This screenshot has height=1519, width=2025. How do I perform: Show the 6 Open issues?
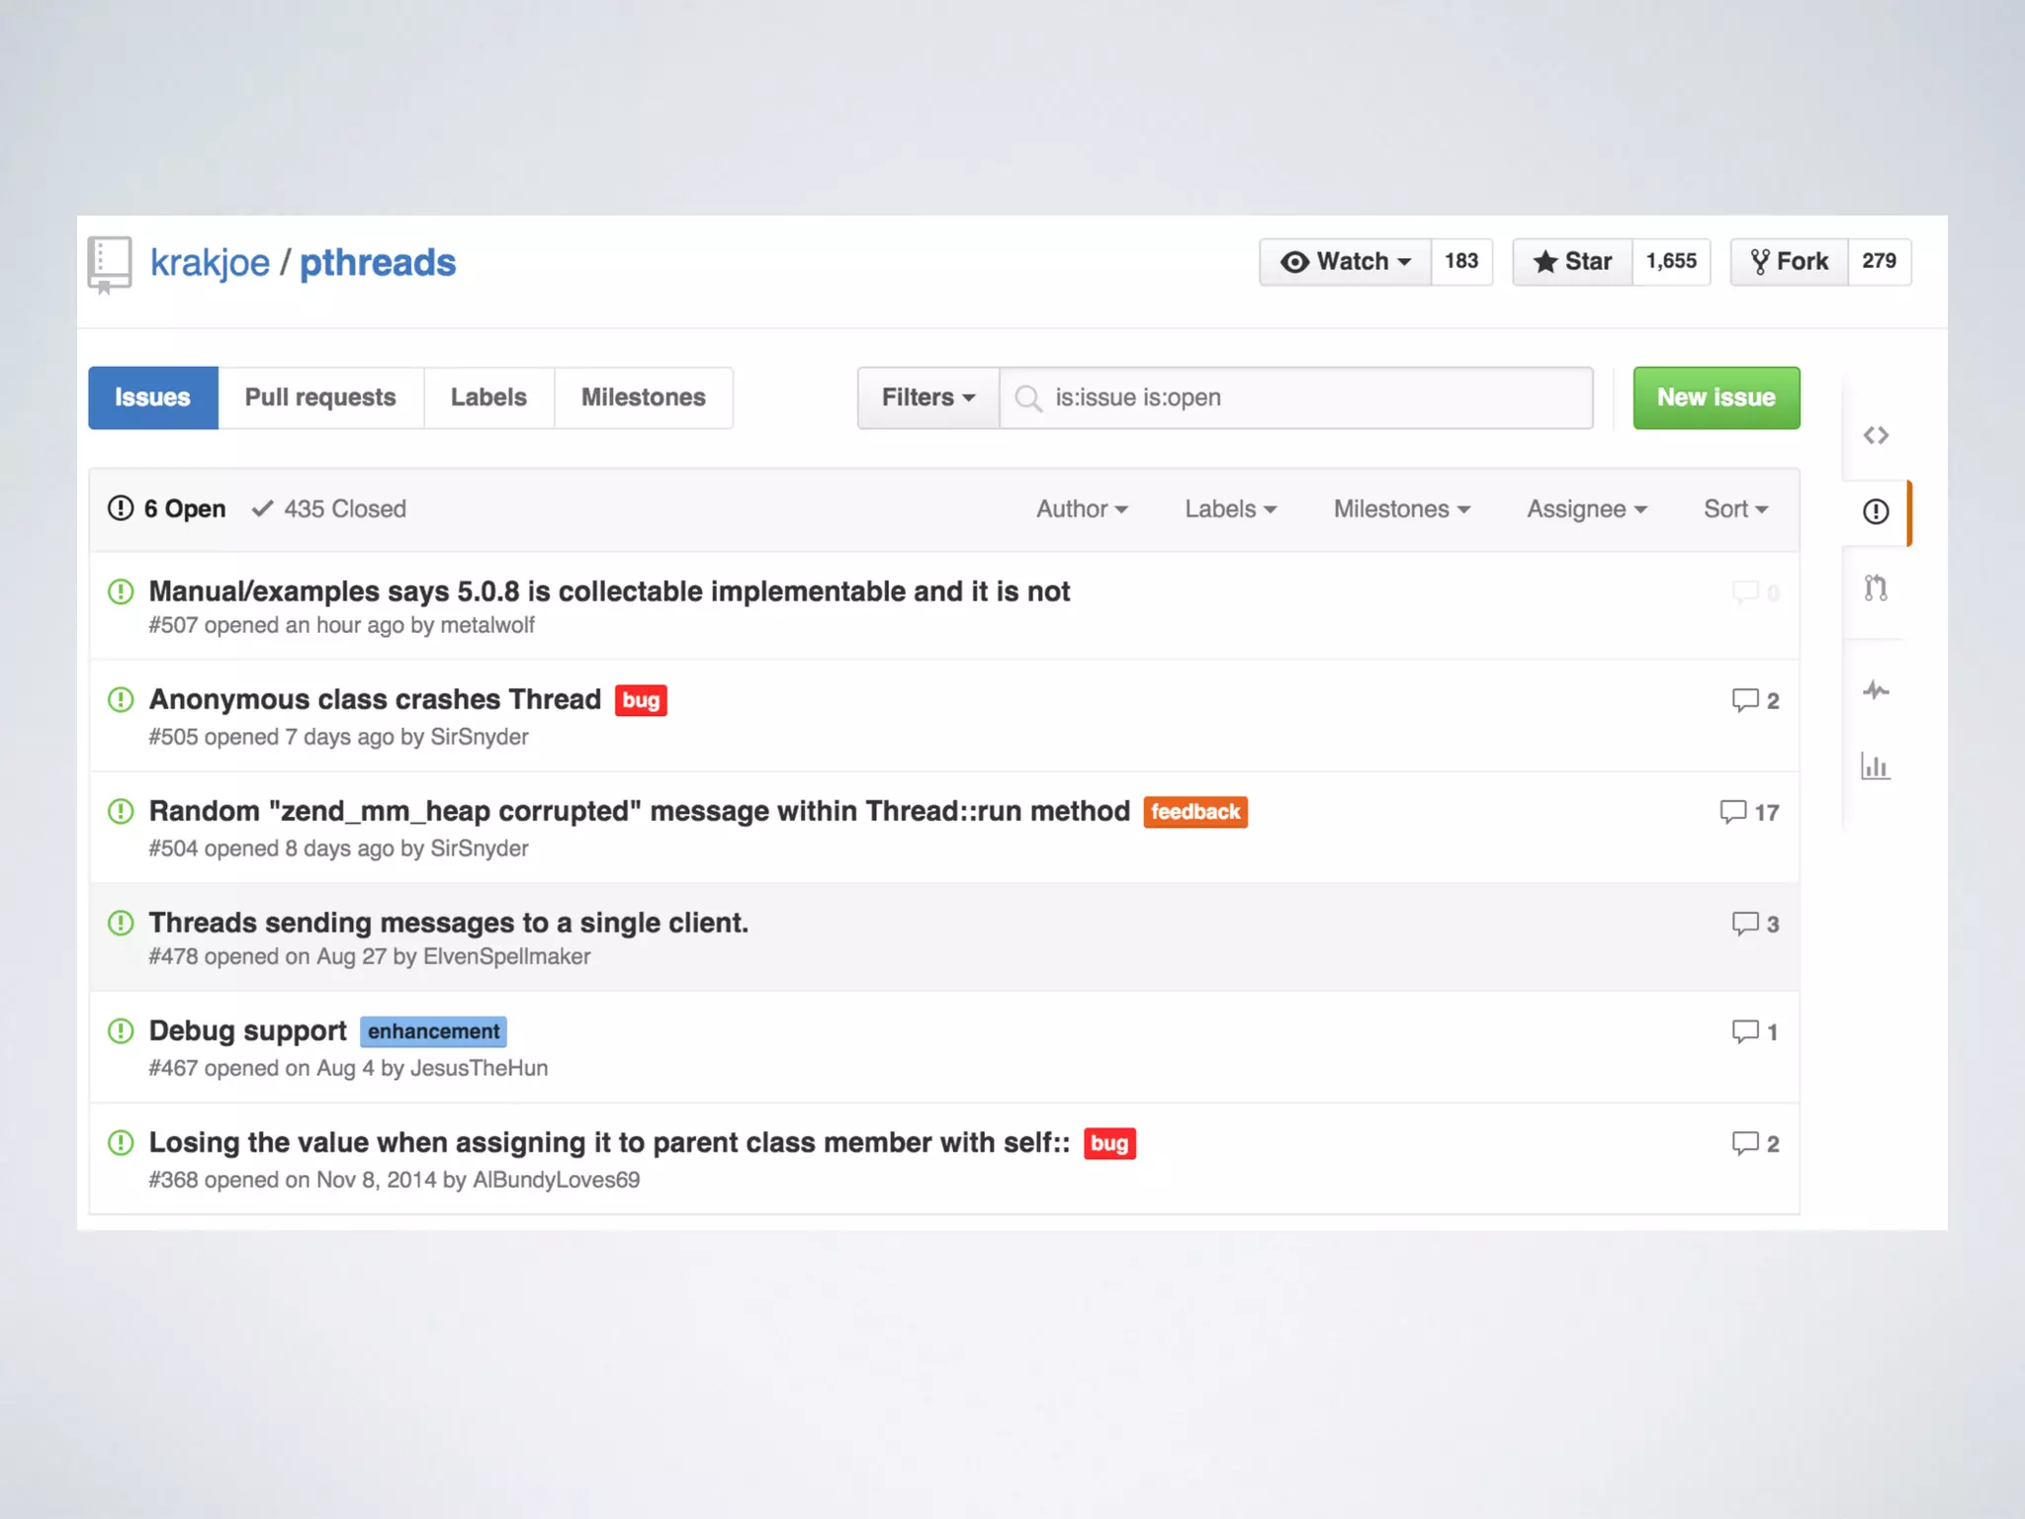click(x=166, y=509)
